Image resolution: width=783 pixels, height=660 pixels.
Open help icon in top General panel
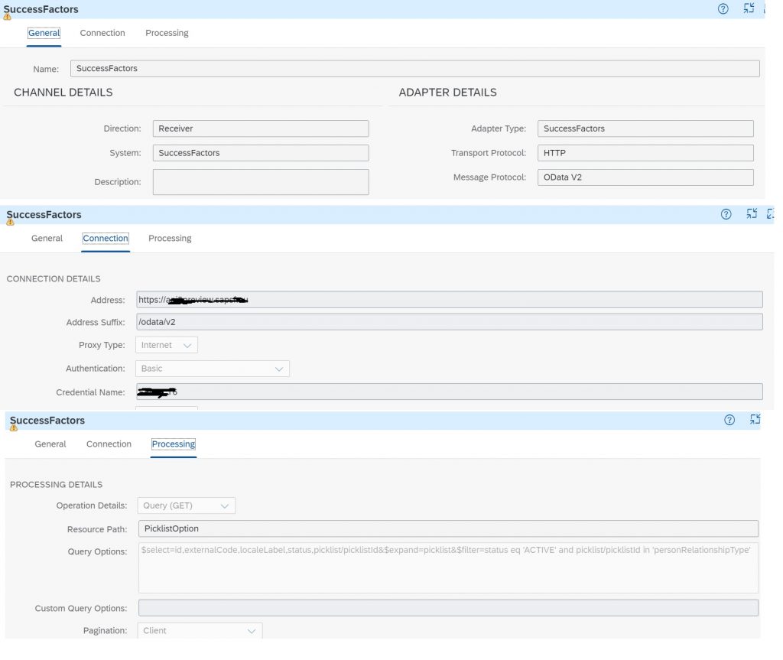(x=723, y=9)
